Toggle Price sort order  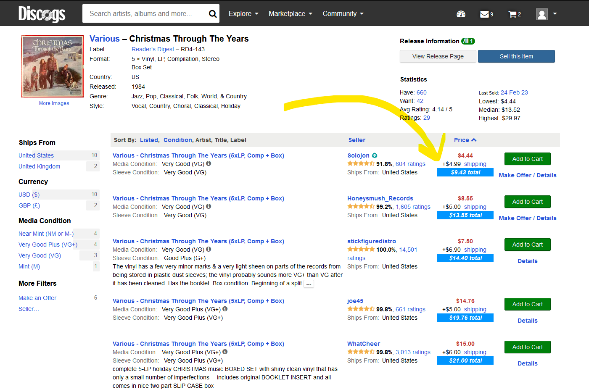click(465, 140)
